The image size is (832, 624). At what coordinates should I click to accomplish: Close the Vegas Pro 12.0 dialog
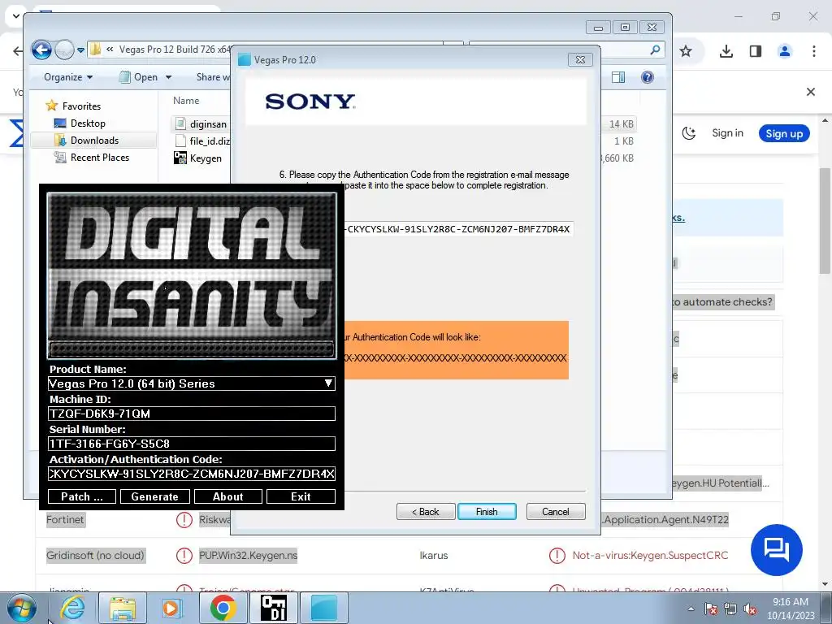[580, 60]
